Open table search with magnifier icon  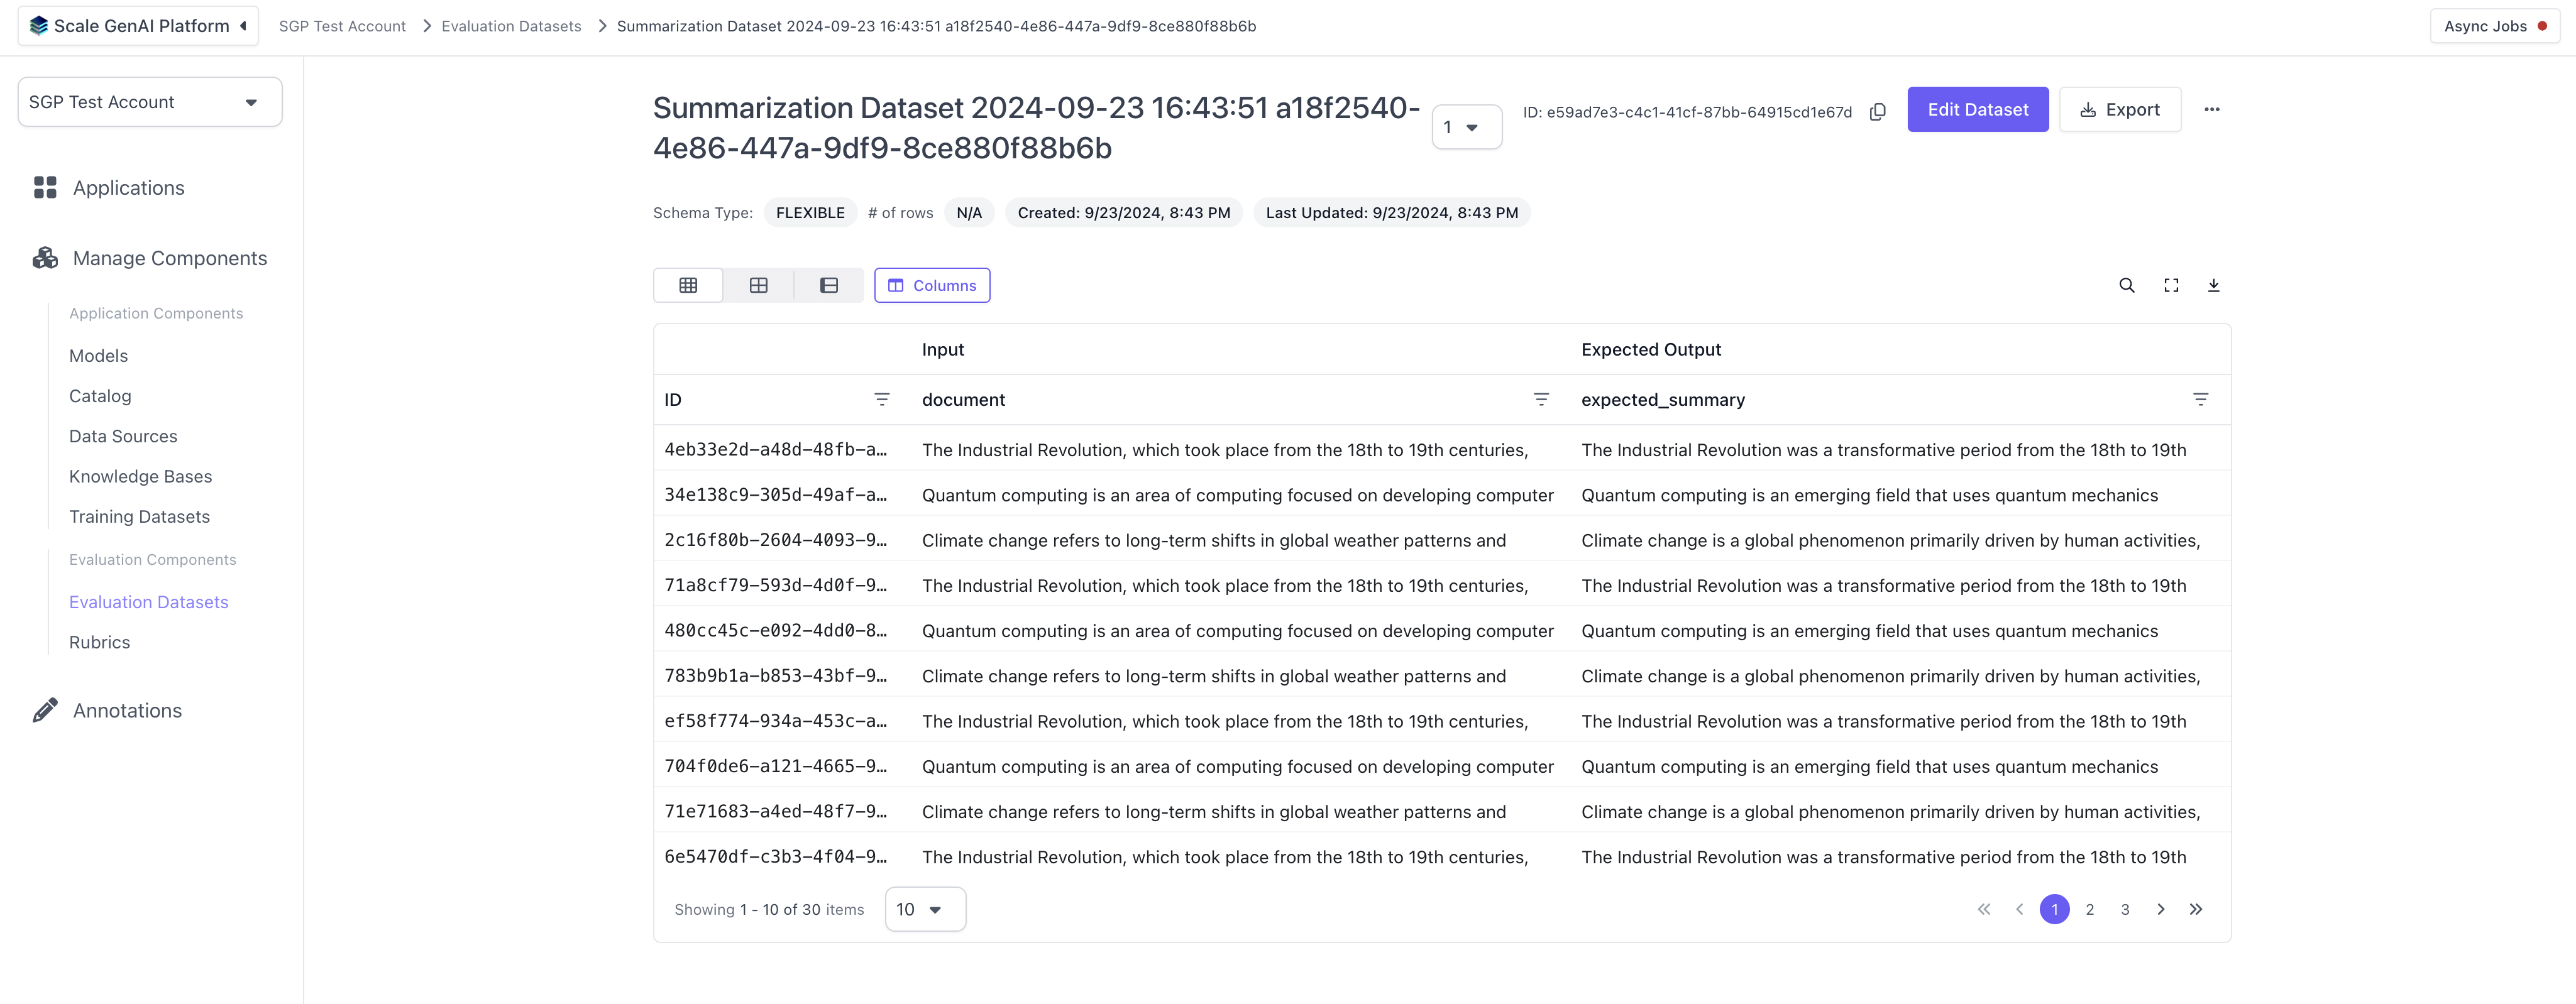2126,286
